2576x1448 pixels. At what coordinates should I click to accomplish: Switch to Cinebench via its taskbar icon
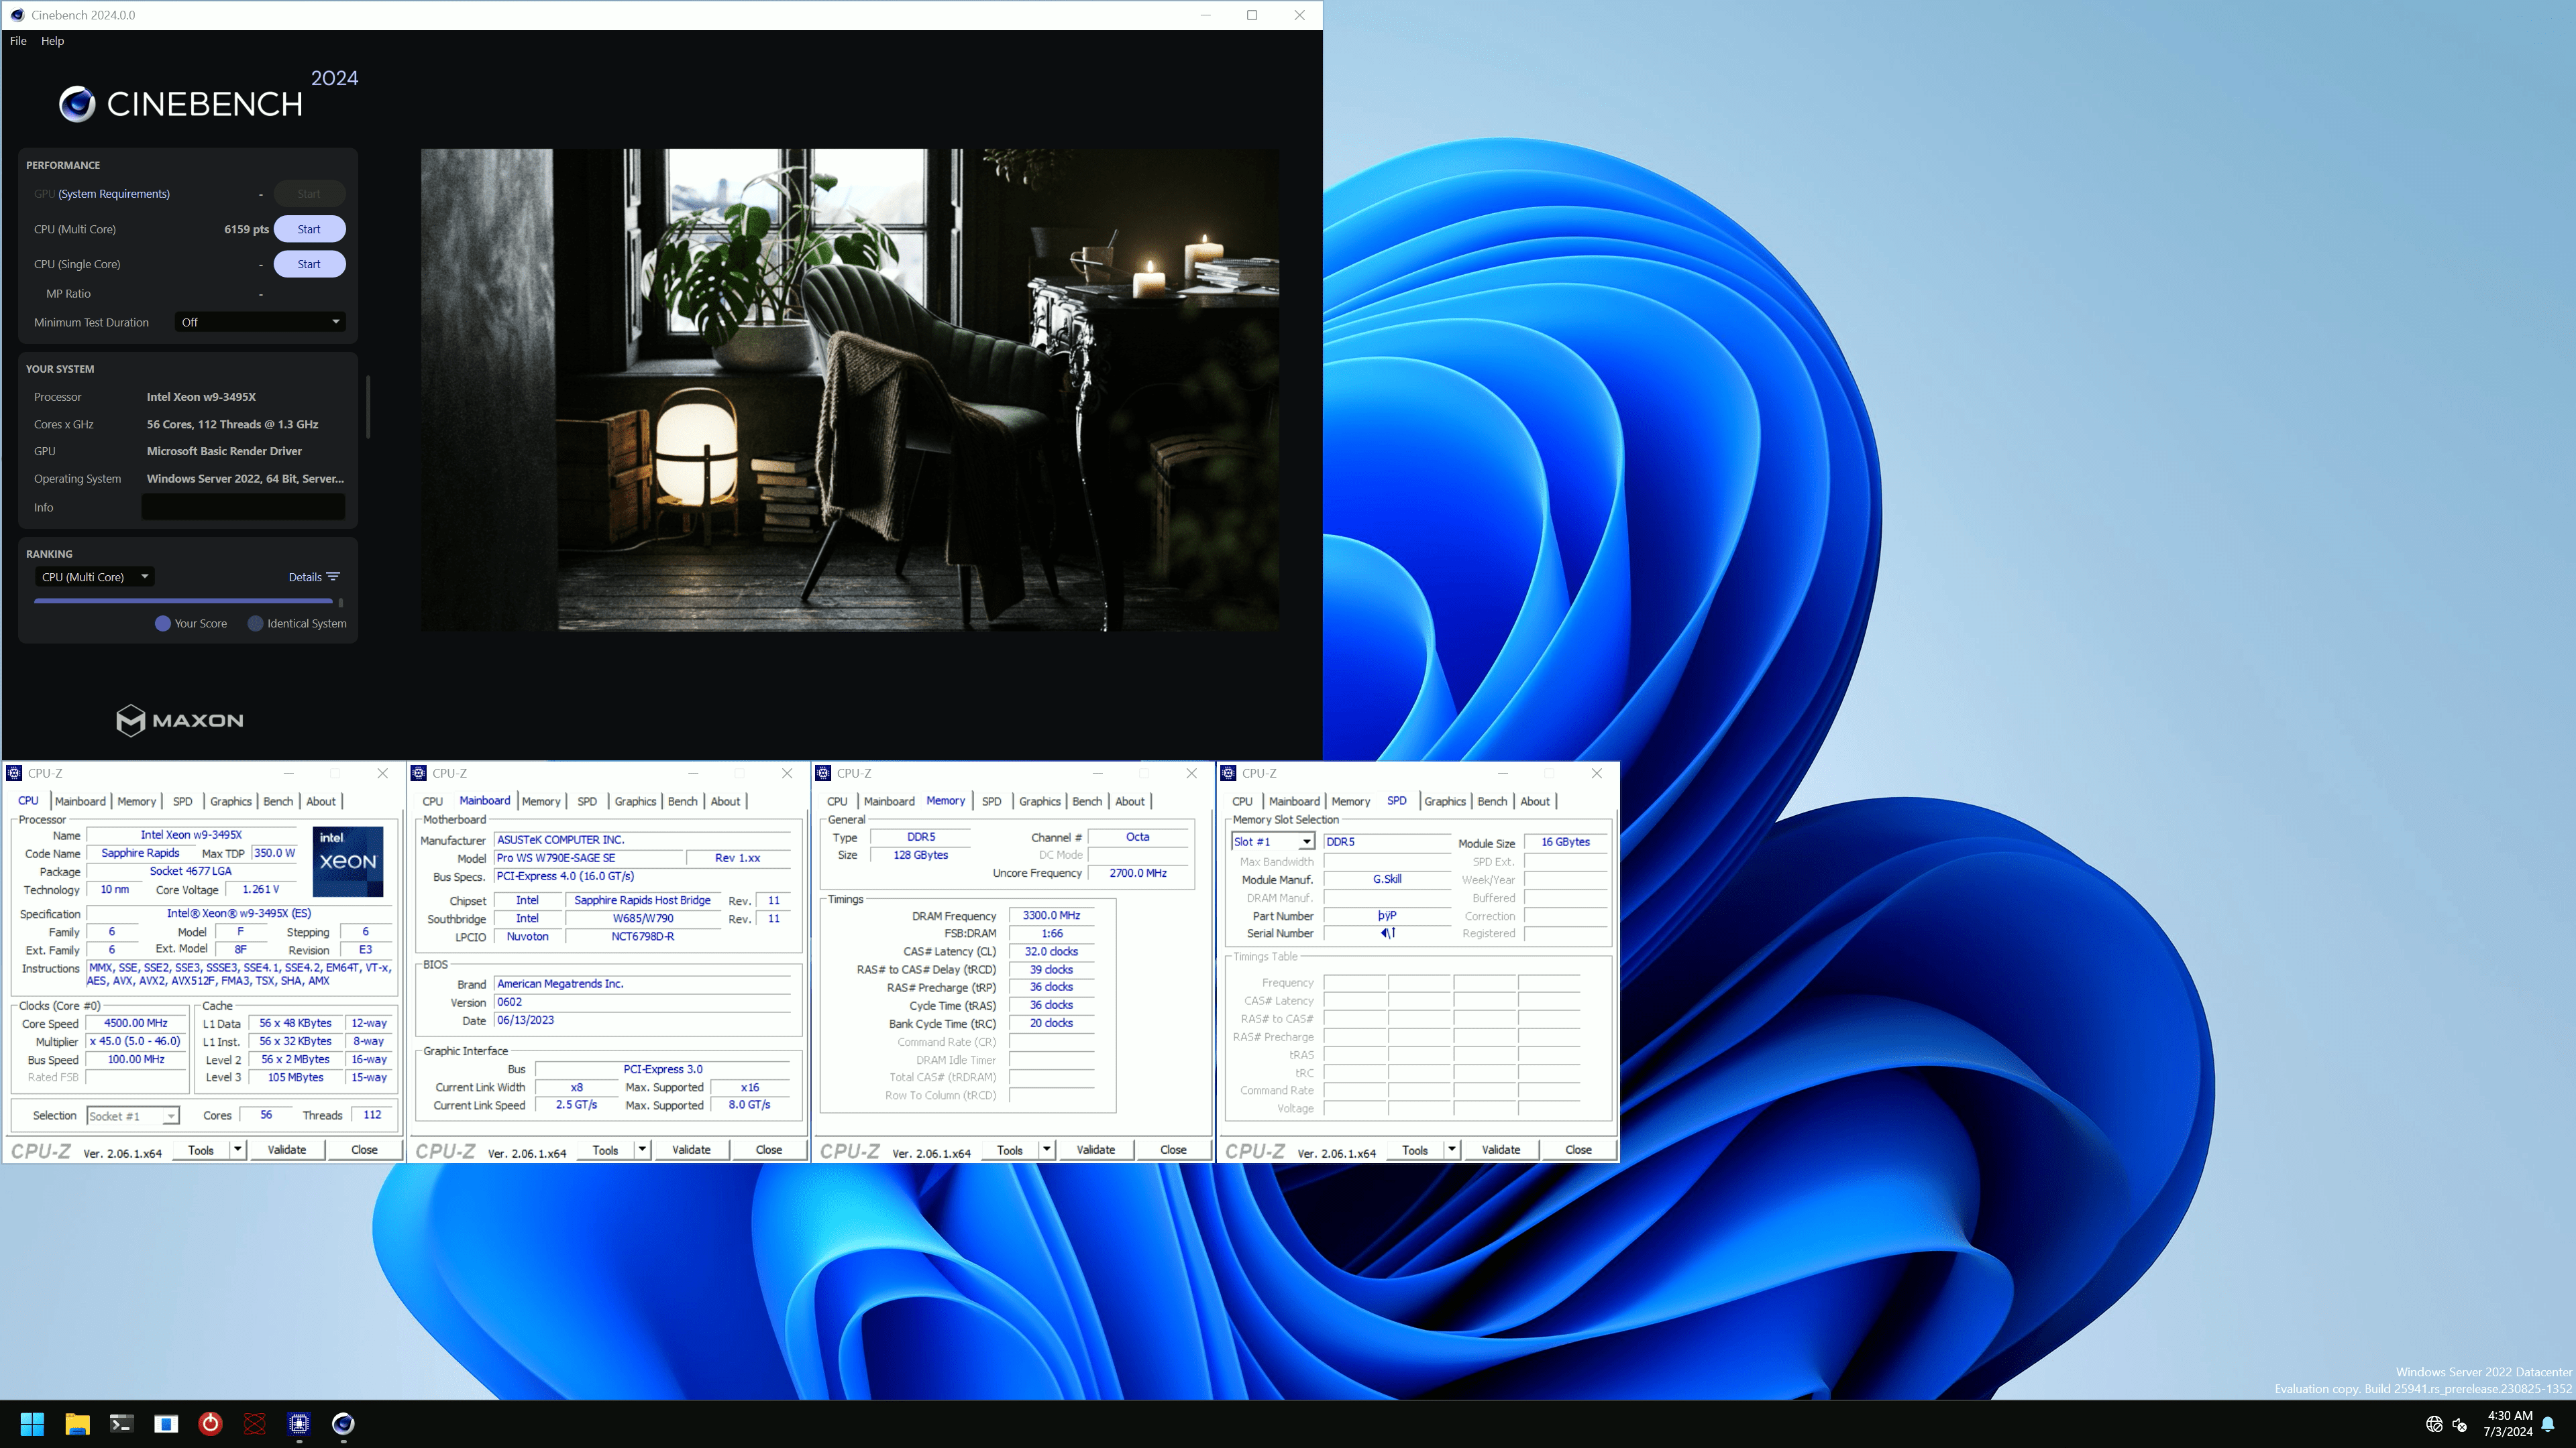pyautogui.click(x=343, y=1423)
